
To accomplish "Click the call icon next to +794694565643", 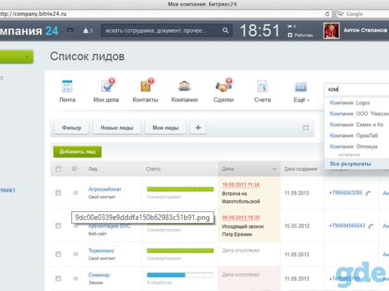I will (x=371, y=226).
